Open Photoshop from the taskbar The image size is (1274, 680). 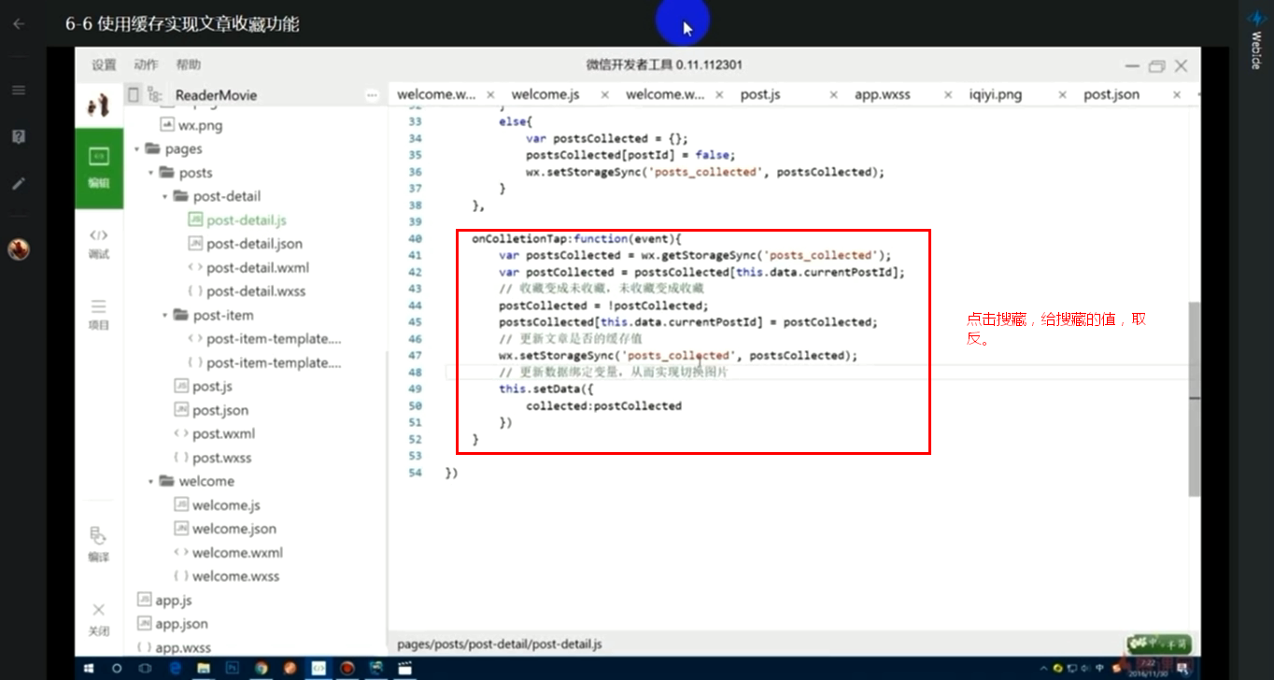tap(232, 669)
